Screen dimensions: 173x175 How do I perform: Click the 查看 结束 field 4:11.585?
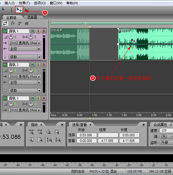tap(108, 141)
